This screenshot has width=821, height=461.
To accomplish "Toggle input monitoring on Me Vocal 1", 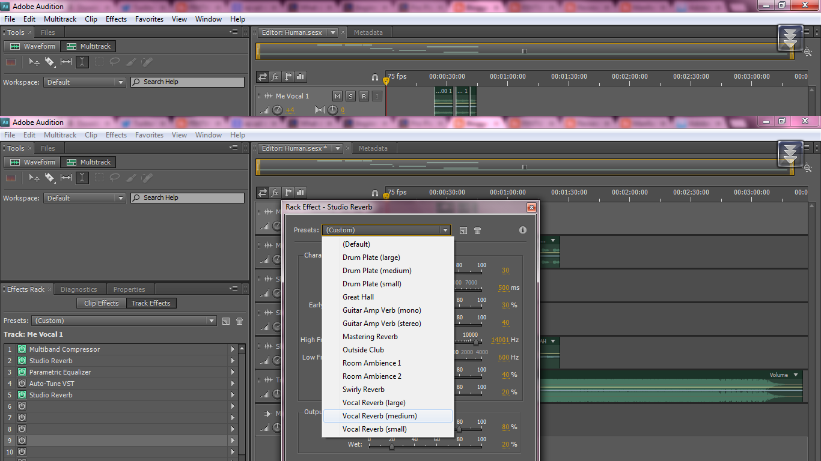I will 377,96.
